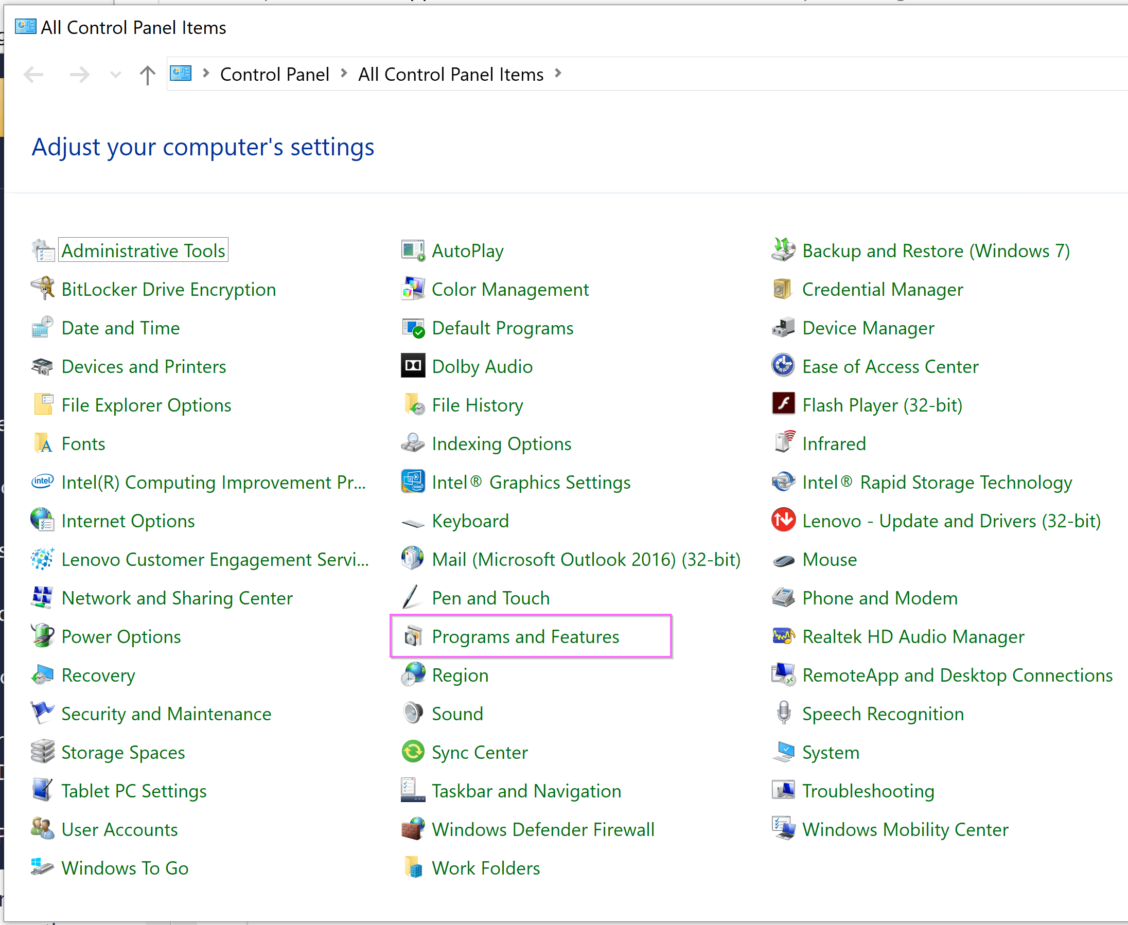Open RemoteApp and Desktop Connections link

click(958, 675)
